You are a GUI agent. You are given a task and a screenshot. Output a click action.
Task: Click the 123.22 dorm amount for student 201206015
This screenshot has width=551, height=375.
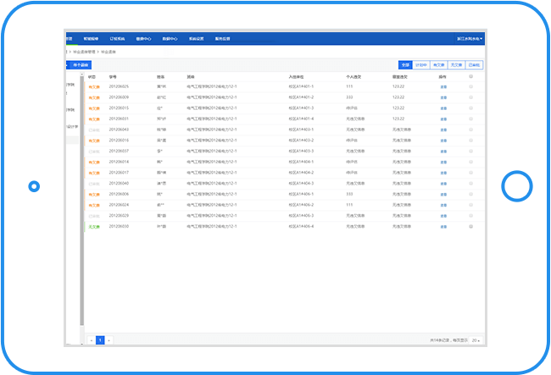coord(398,108)
